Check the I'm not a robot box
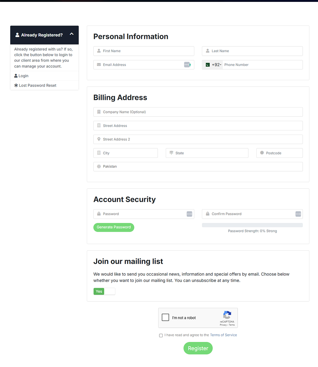The height and width of the screenshot is (367, 318). pos(165,317)
